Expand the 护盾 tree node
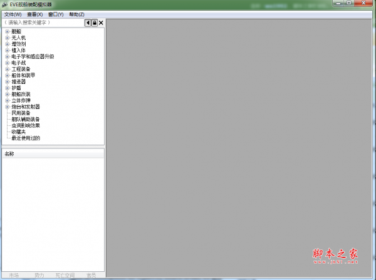This screenshot has width=376, height=280. [x=8, y=88]
